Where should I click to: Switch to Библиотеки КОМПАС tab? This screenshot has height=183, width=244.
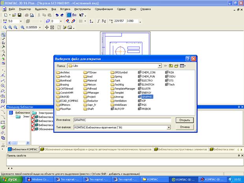click(x=23, y=150)
